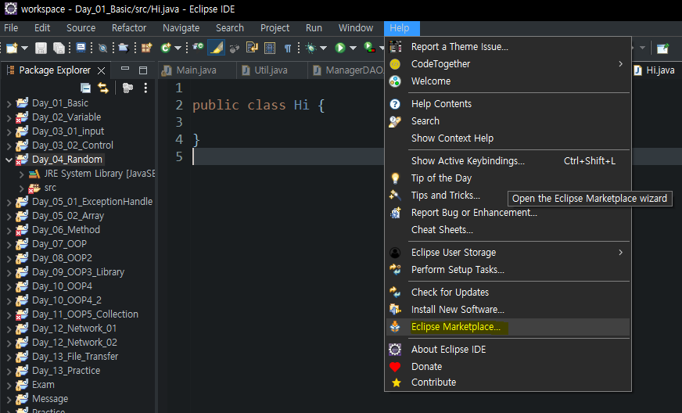Toggle Block Selection Mode icon
682x413 pixels.
click(270, 48)
